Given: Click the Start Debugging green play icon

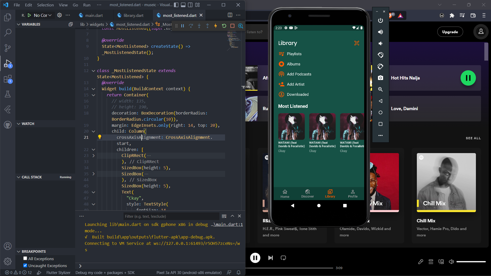Looking at the screenshot, I should (x=29, y=15).
